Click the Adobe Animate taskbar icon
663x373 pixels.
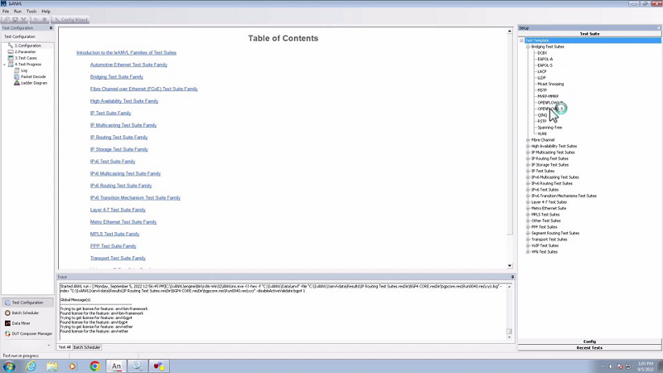coord(116,366)
